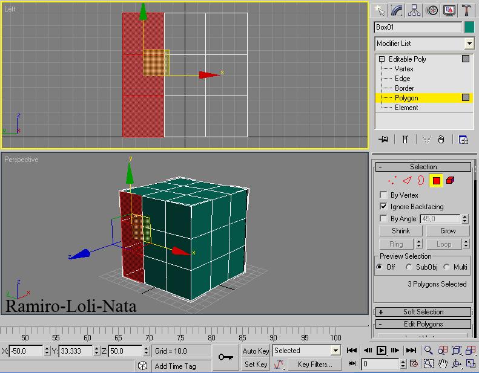Image resolution: width=479 pixels, height=373 pixels.
Task: Toggle the Auto Key button
Action: 256,351
